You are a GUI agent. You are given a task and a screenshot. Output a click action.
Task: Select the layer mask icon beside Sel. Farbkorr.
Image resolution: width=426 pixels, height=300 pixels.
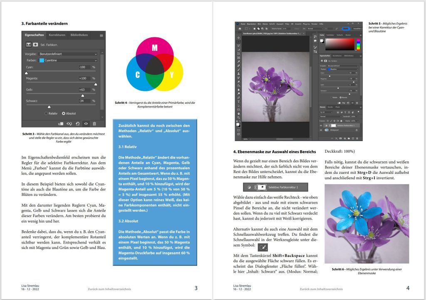click(x=36, y=44)
